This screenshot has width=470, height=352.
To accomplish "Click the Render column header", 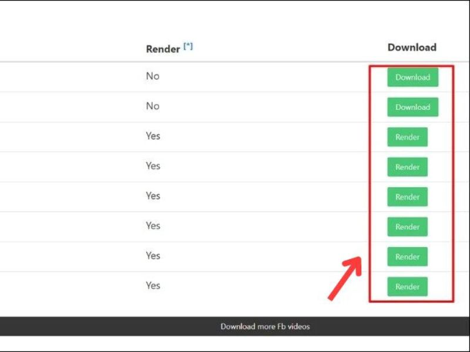I will click(163, 49).
